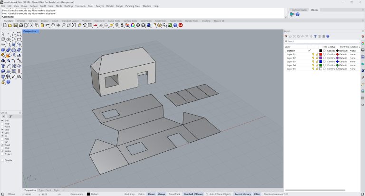Open the four-viewport layout icon
The image size is (365, 196).
tap(90, 25)
